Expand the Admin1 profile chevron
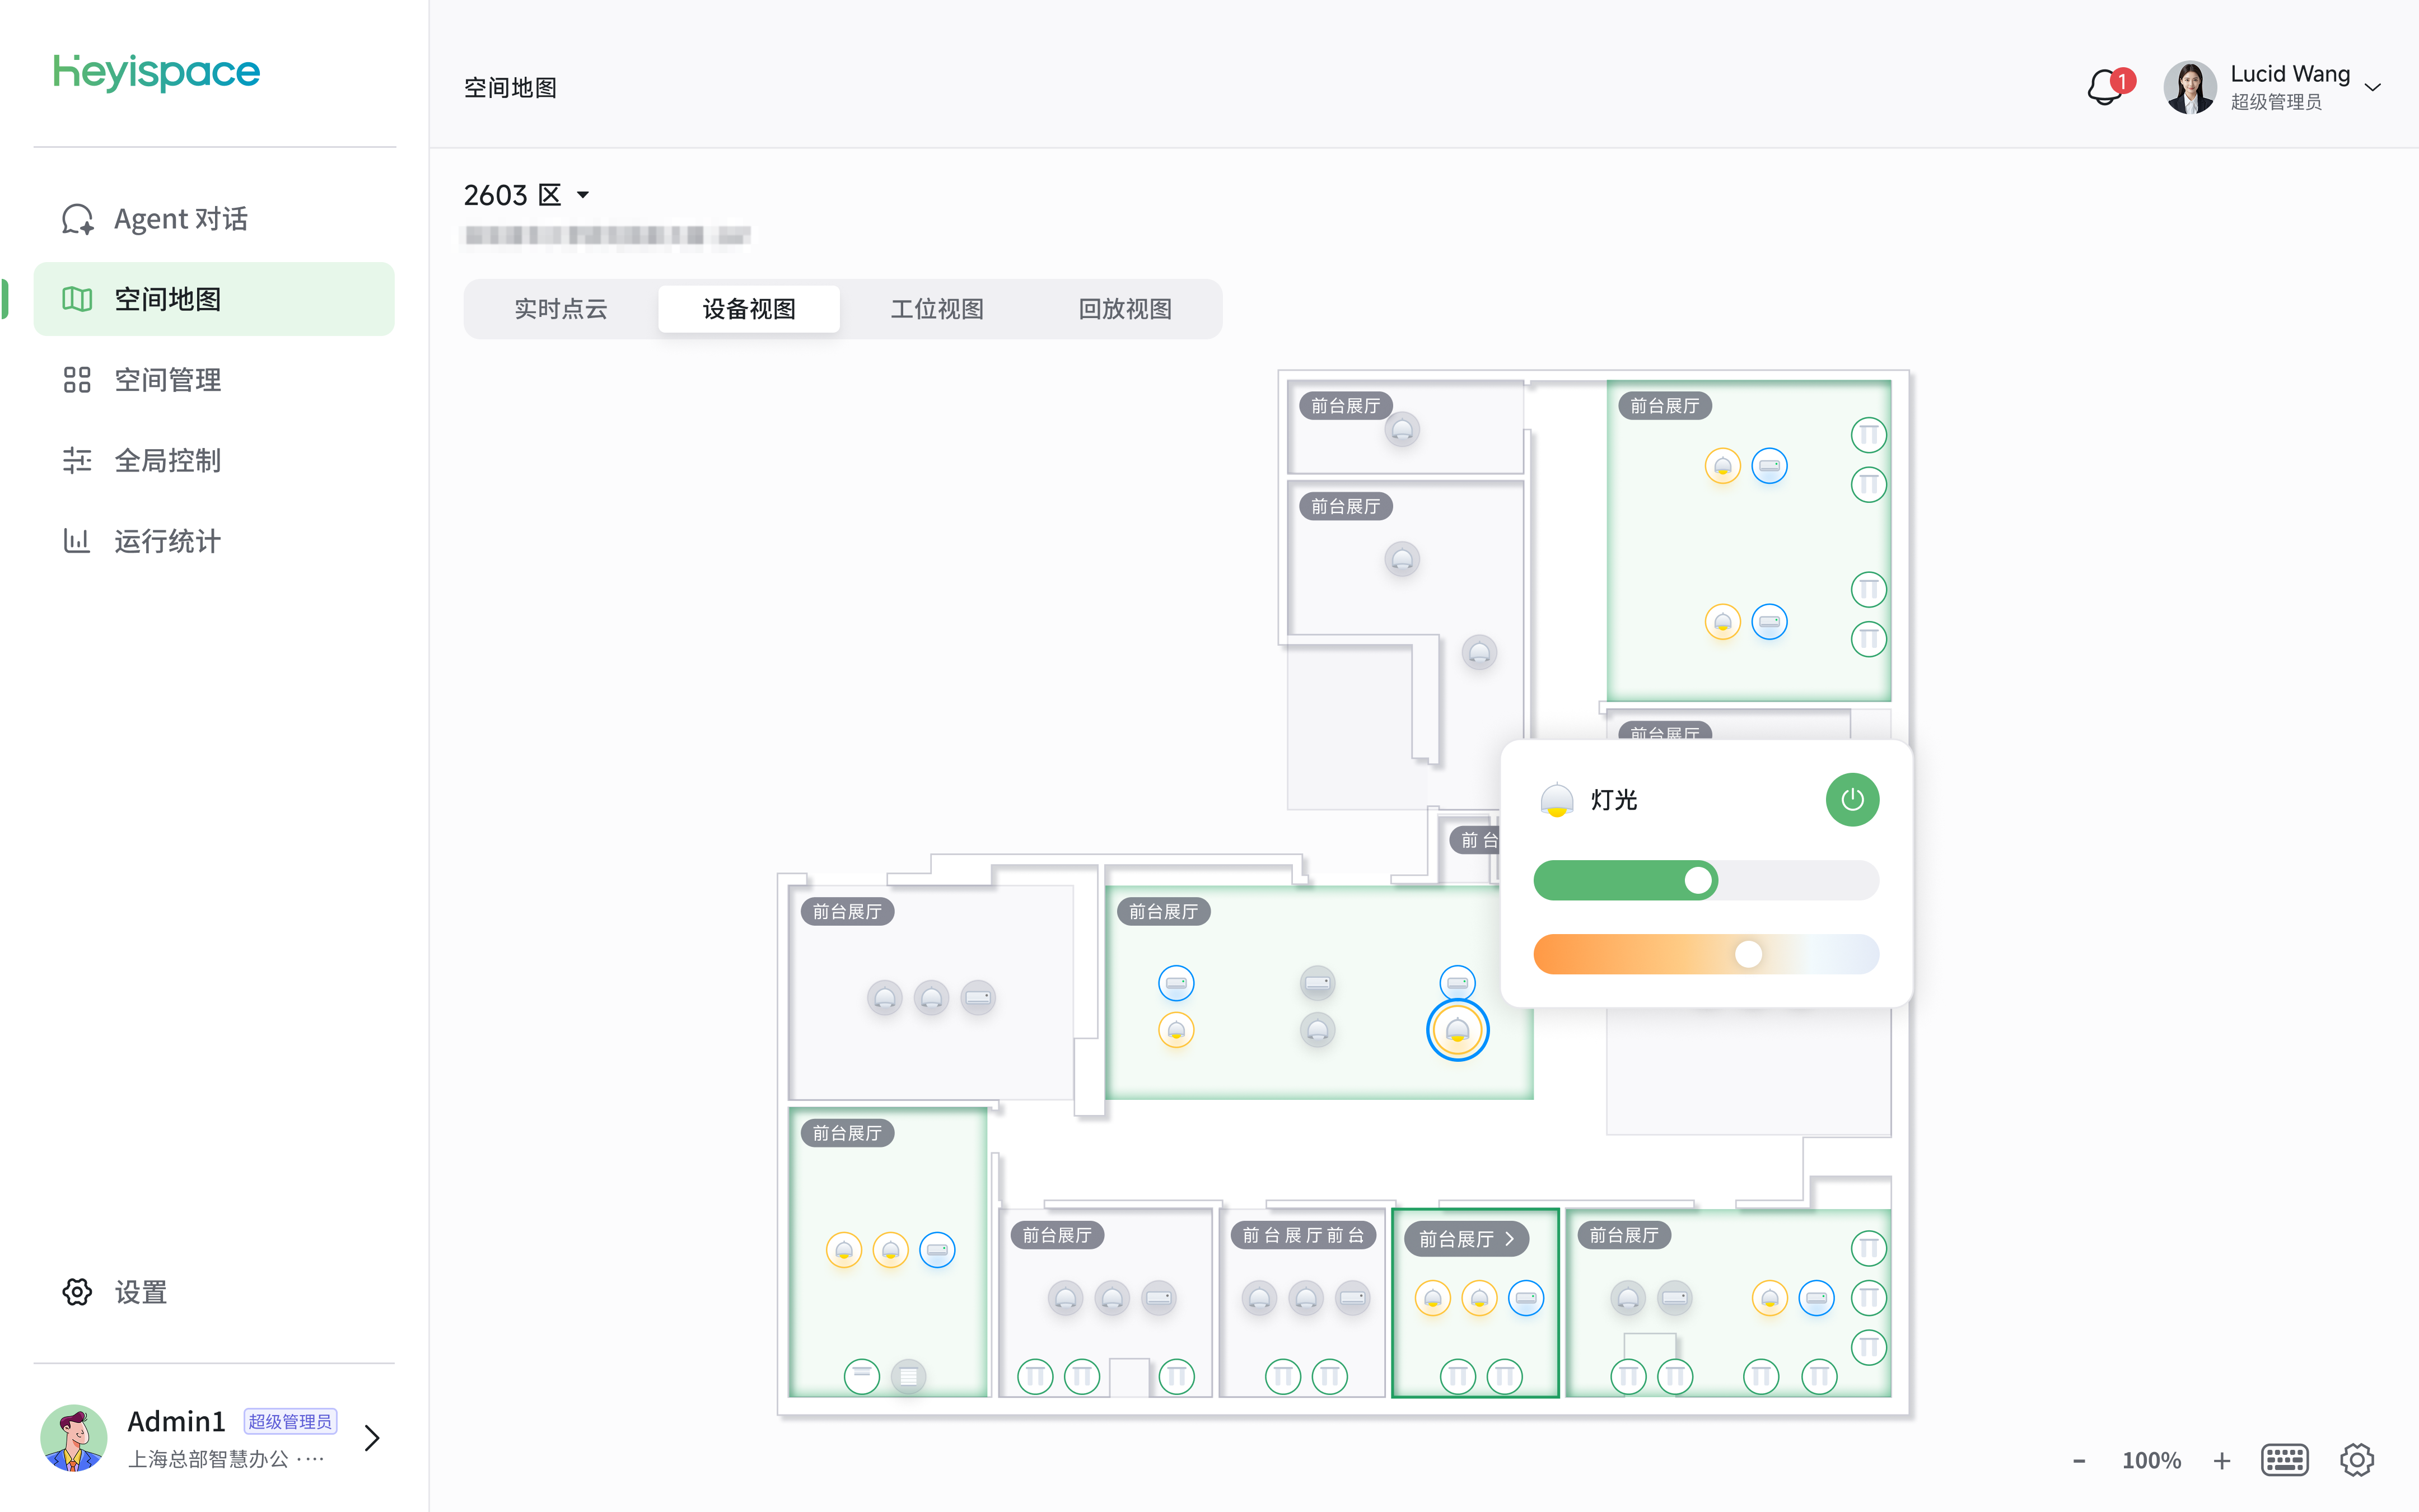The height and width of the screenshot is (1512, 2419). [372, 1437]
